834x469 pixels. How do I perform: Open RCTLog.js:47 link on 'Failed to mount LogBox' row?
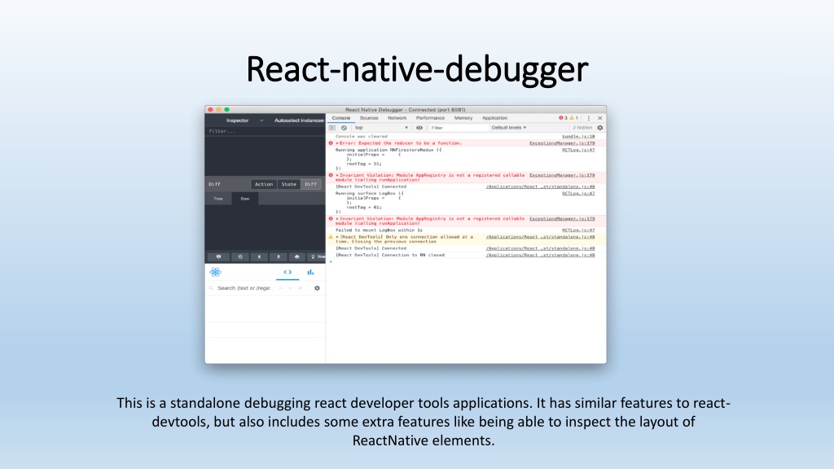[x=578, y=230]
